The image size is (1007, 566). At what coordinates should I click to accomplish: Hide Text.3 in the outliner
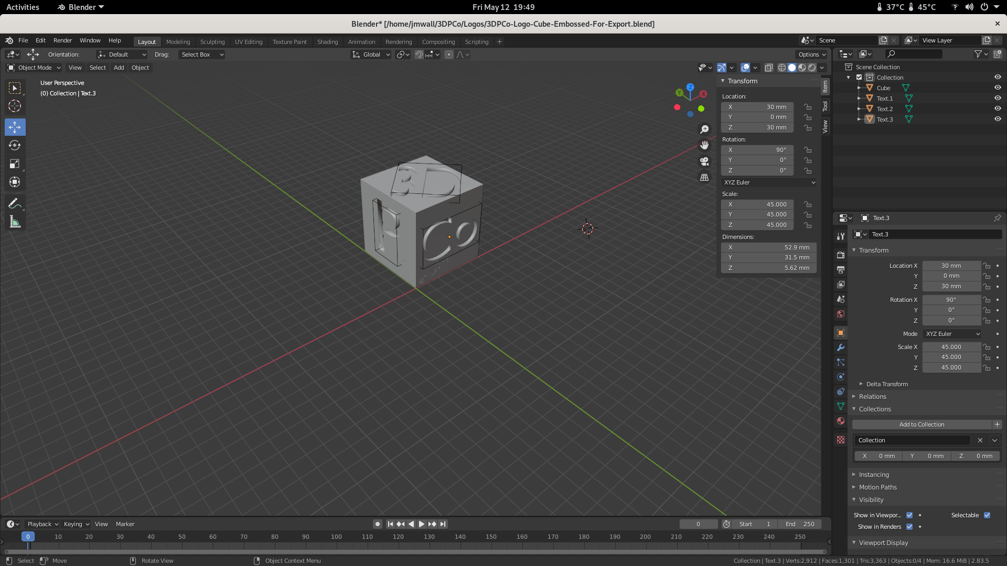point(998,119)
